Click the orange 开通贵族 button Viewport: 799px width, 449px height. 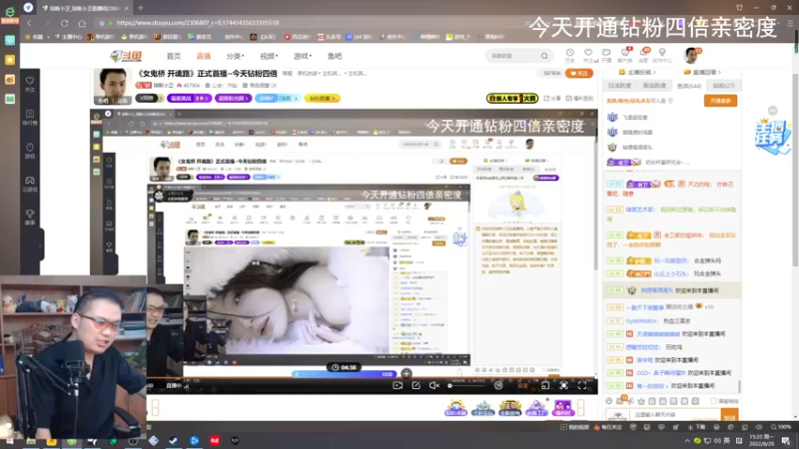pos(720,101)
